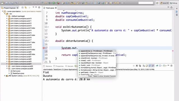Viewport: 179px width, 101px height.
Task: Select package com.loiane.cursojava.aula13.labs
Action: [x=23, y=28]
